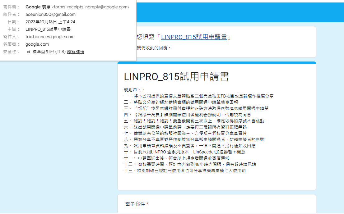The height and width of the screenshot is (214, 344).
Task: Click rule 十二 about 48小時內開通
Action: 190,164
